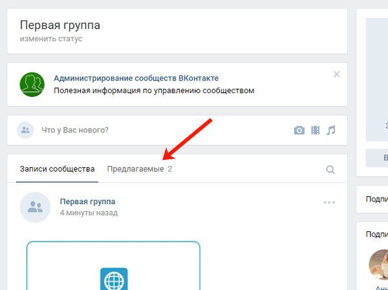This screenshot has height=290, width=388.
Task: Click the Первая группа page title
Action: point(60,25)
